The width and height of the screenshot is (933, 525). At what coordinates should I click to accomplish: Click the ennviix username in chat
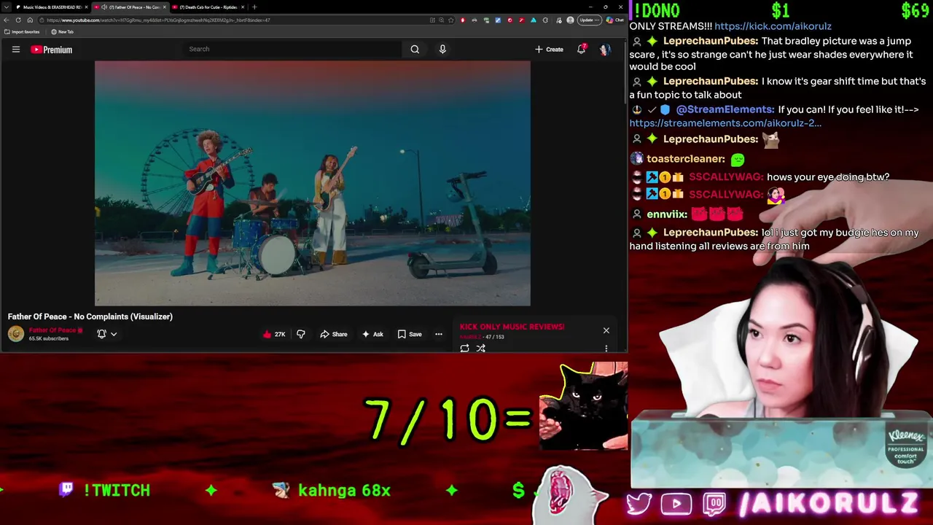667,214
